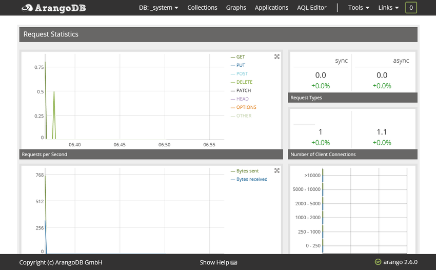This screenshot has height=270, width=436.
Task: Click Copyright (c) ArangoDB GmbH text
Action: tap(61, 262)
